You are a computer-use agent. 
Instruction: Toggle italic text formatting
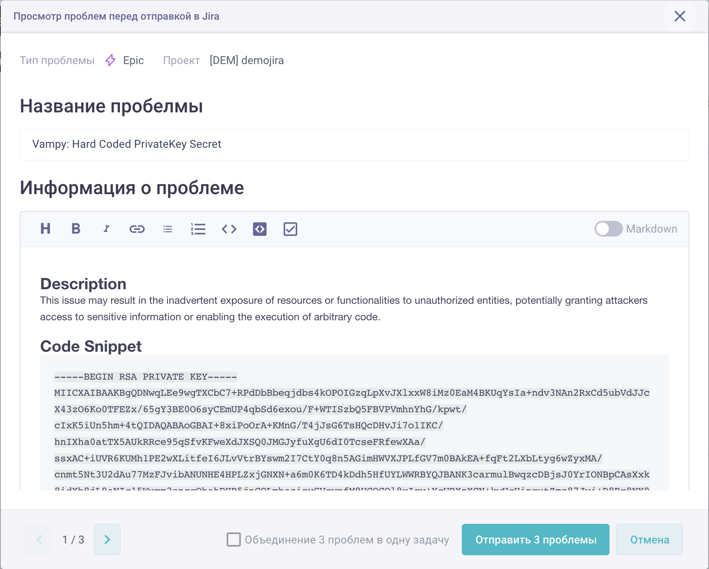(106, 229)
